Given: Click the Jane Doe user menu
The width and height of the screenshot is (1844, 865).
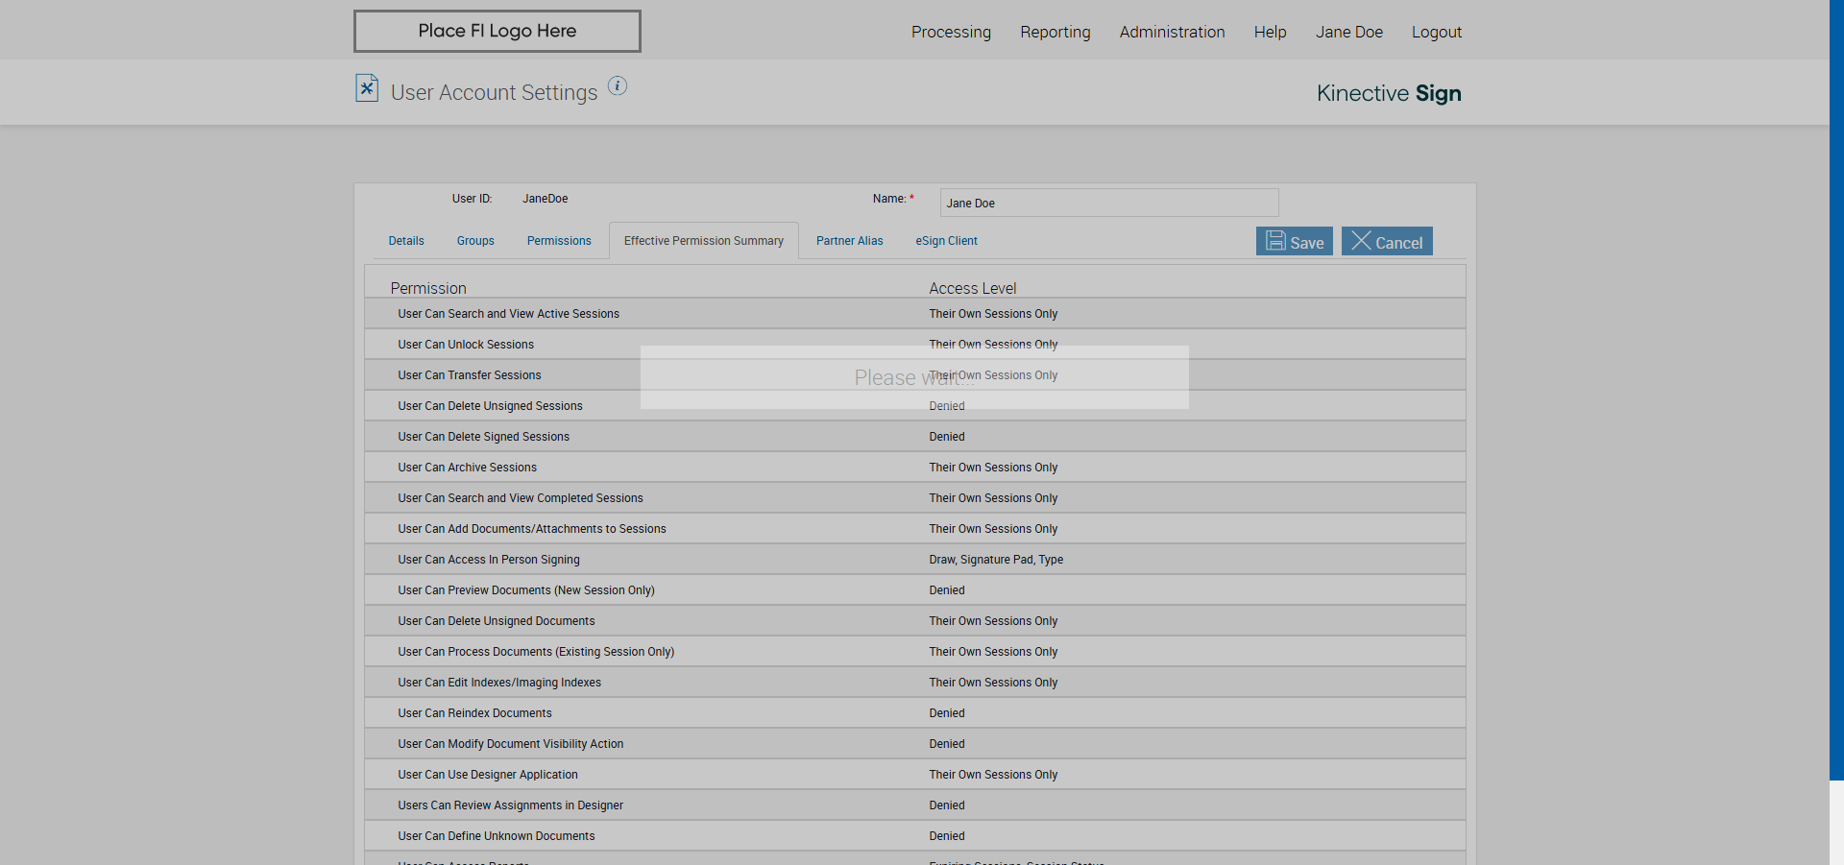Looking at the screenshot, I should pos(1348,32).
